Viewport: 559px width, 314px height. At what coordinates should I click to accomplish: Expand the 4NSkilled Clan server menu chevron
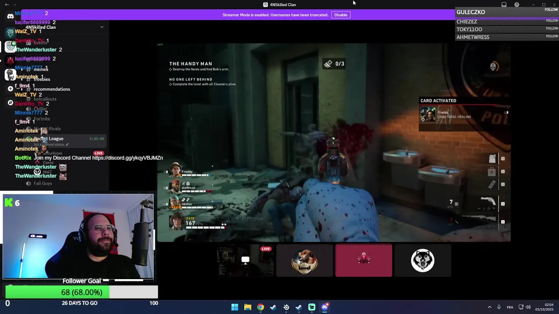point(102,27)
